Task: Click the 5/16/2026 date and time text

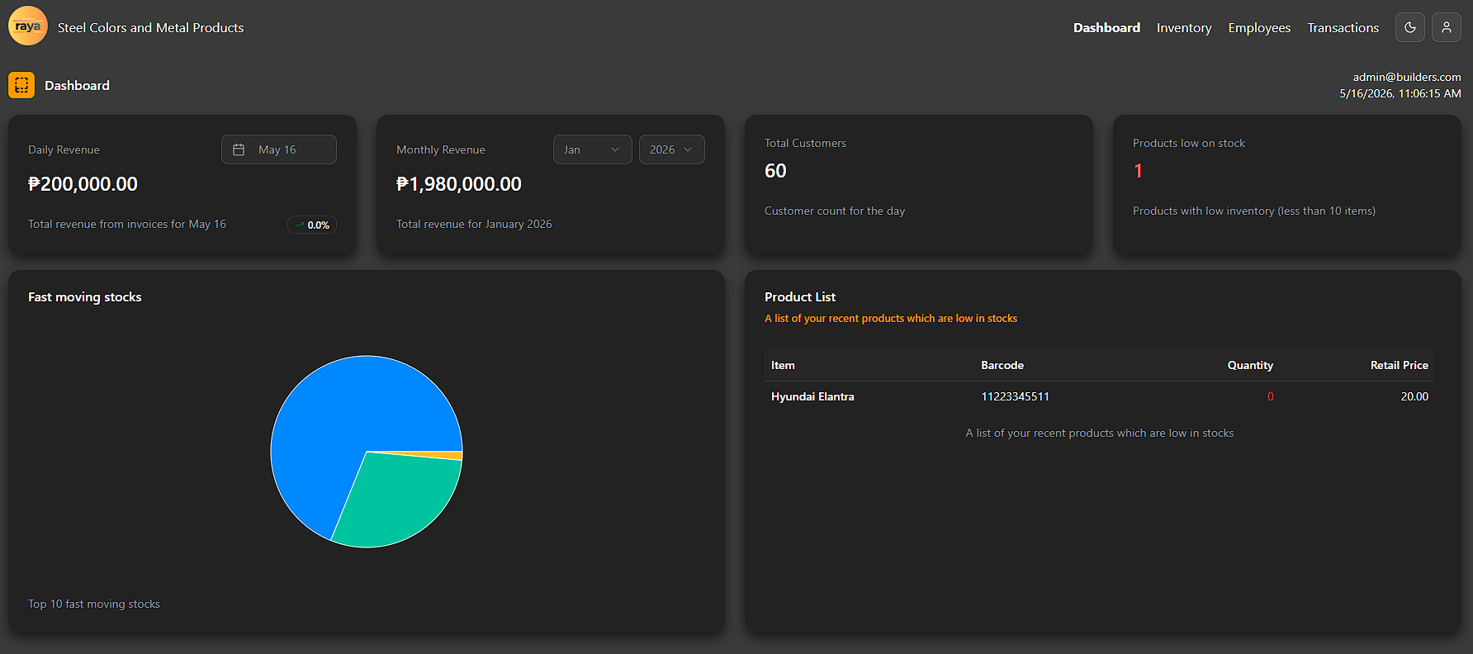Action: click(x=1400, y=93)
